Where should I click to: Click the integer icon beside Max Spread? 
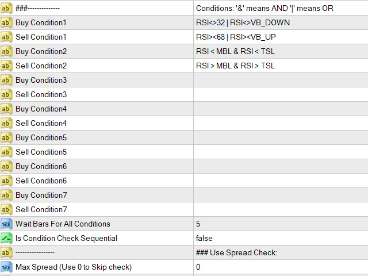[6, 267]
